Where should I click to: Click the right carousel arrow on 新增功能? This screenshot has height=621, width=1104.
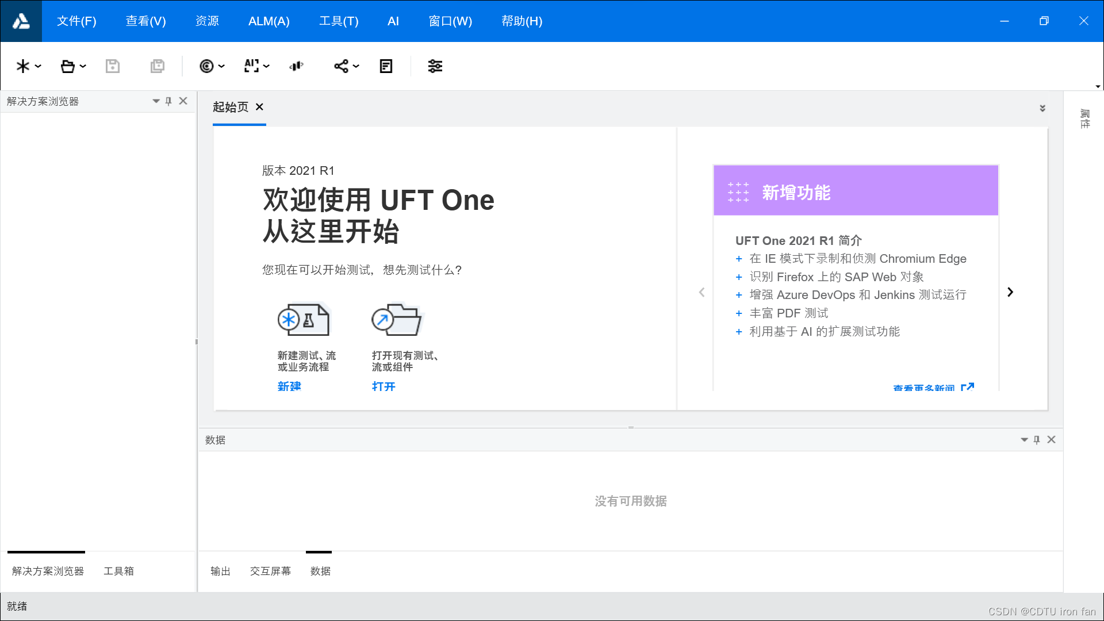[x=1010, y=292]
